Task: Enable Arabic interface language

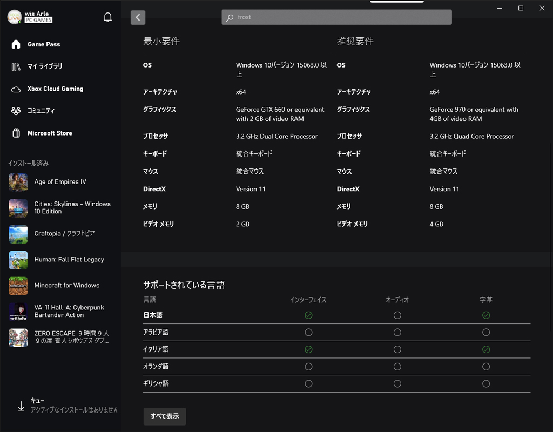Action: (308, 332)
